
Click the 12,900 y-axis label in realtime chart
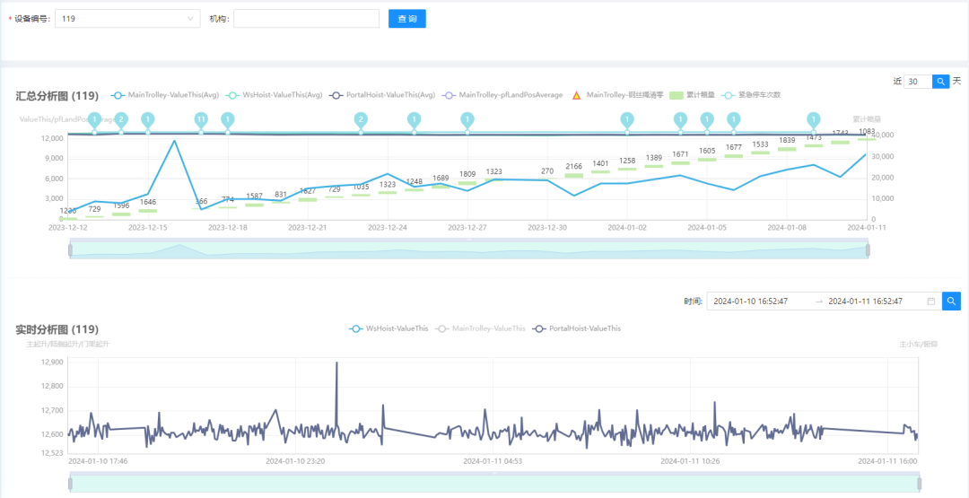pos(52,363)
